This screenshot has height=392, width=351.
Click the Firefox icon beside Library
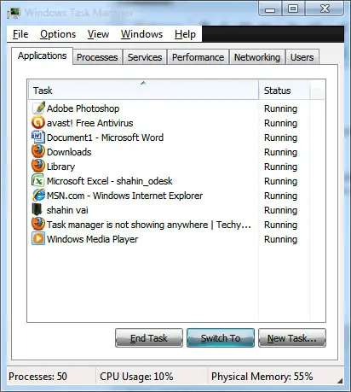pyautogui.click(x=38, y=167)
